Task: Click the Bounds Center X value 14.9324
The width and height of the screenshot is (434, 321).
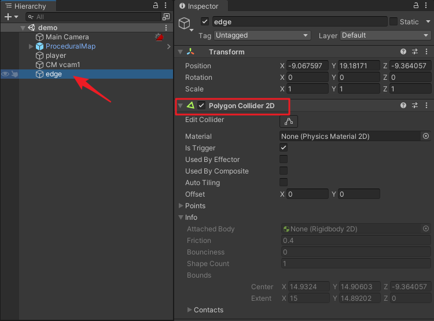Action: pos(308,287)
